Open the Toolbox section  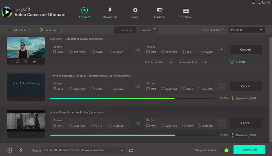pyautogui.click(x=186, y=13)
